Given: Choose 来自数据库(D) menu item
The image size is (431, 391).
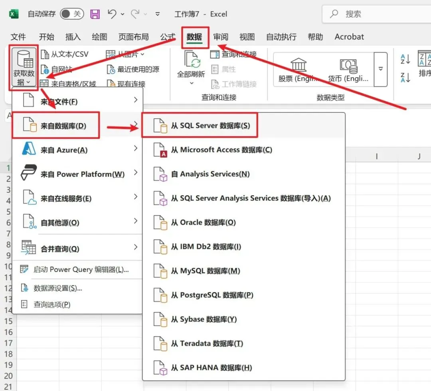Looking at the screenshot, I should pyautogui.click(x=77, y=126).
